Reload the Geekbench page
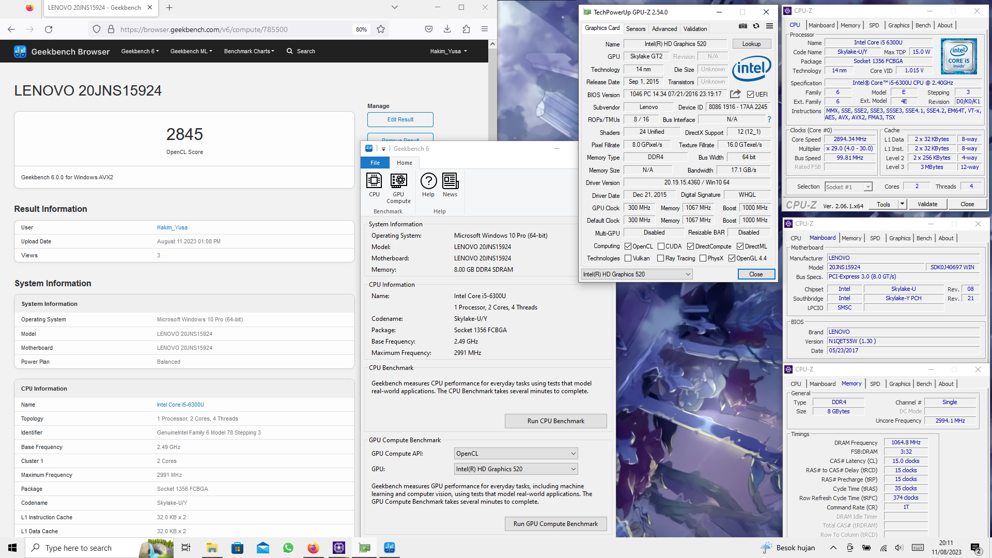 pos(49,29)
